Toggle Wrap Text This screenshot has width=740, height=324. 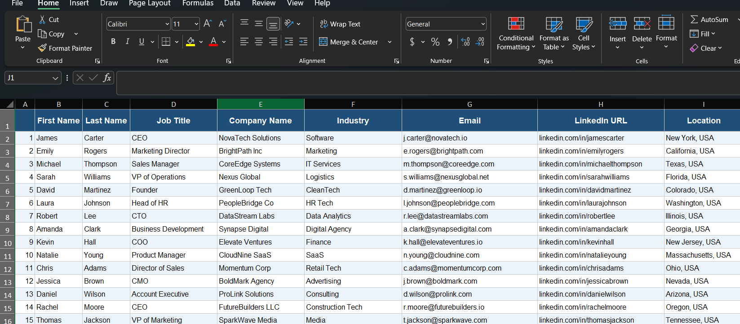tap(340, 24)
